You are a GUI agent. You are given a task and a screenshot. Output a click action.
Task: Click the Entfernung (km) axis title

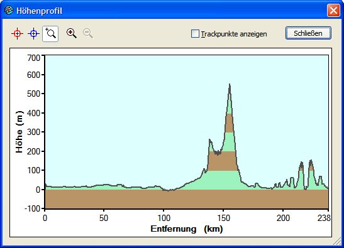coord(187,229)
